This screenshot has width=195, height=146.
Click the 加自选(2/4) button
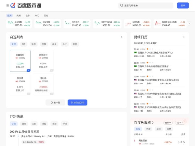77,103
